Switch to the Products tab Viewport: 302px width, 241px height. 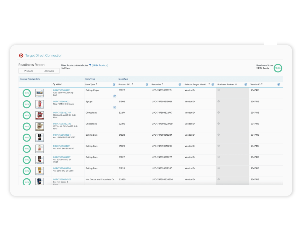pyautogui.click(x=29, y=71)
